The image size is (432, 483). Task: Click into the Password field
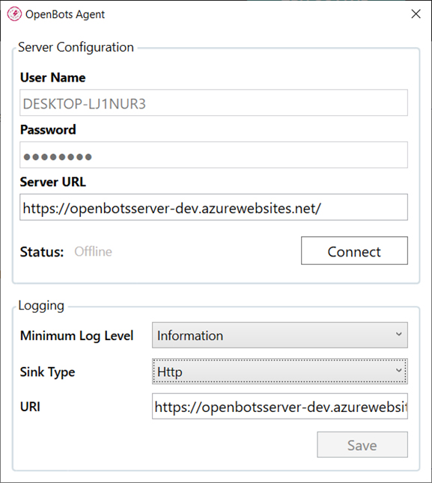[x=213, y=155]
